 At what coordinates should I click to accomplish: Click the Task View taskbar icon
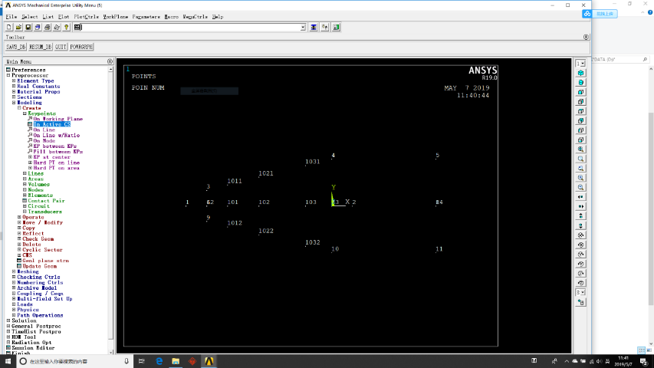(141, 361)
